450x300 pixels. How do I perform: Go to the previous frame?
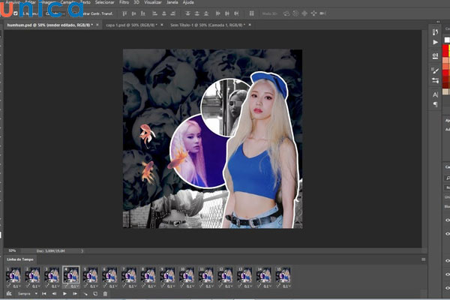[54, 294]
